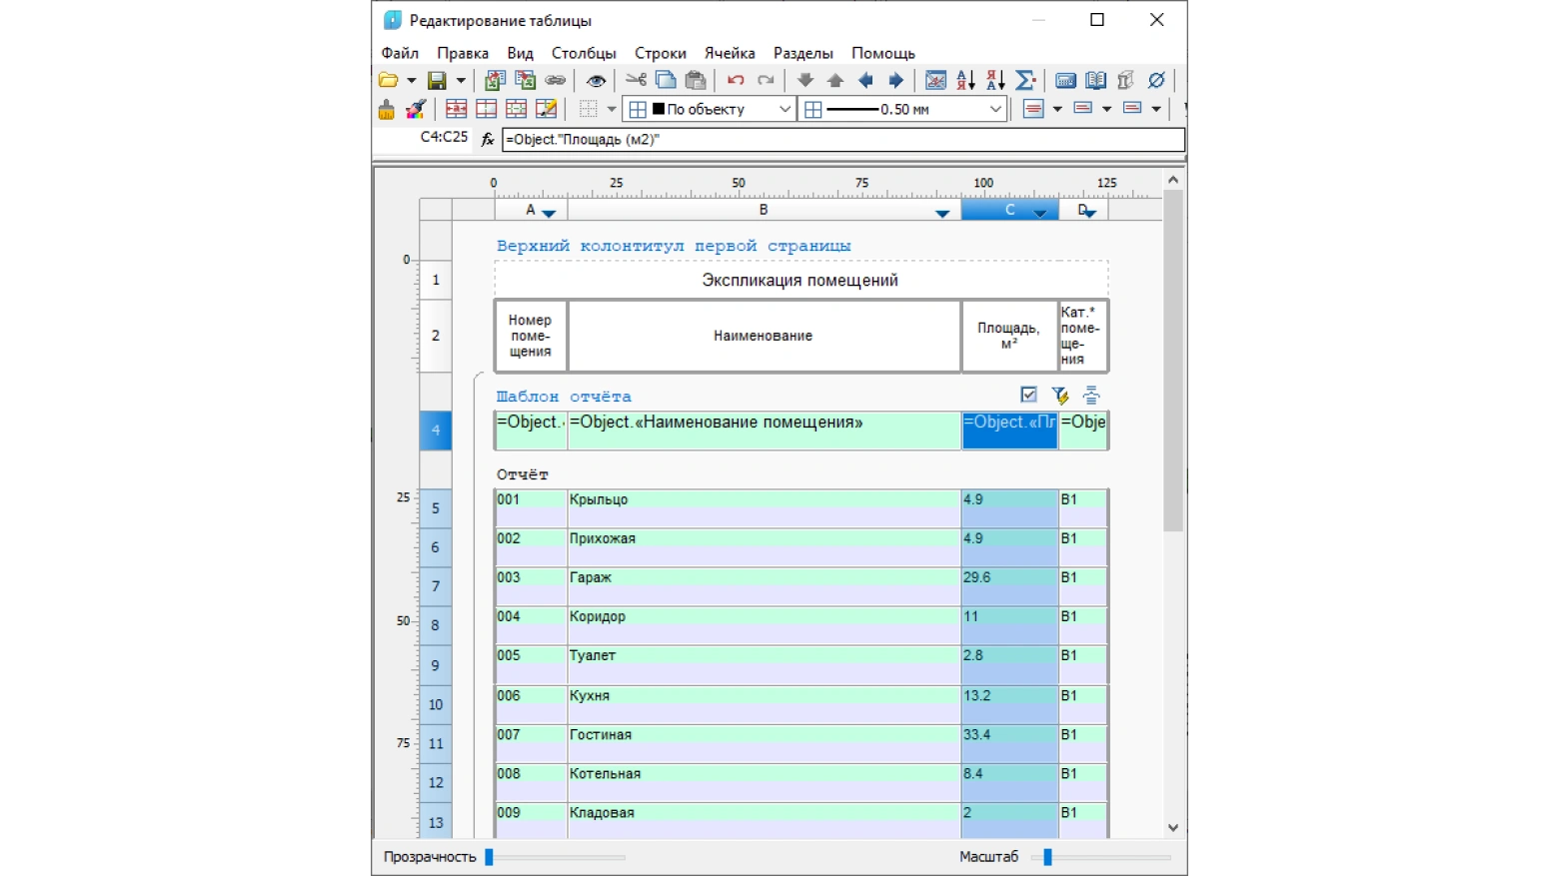Click the filter icon in report template row
Screen dimensions: 1559x876
pyautogui.click(x=1059, y=396)
